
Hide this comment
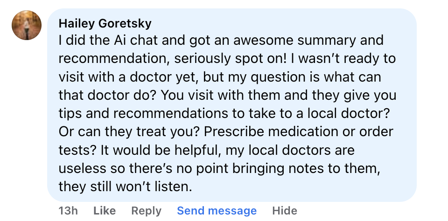click(285, 211)
